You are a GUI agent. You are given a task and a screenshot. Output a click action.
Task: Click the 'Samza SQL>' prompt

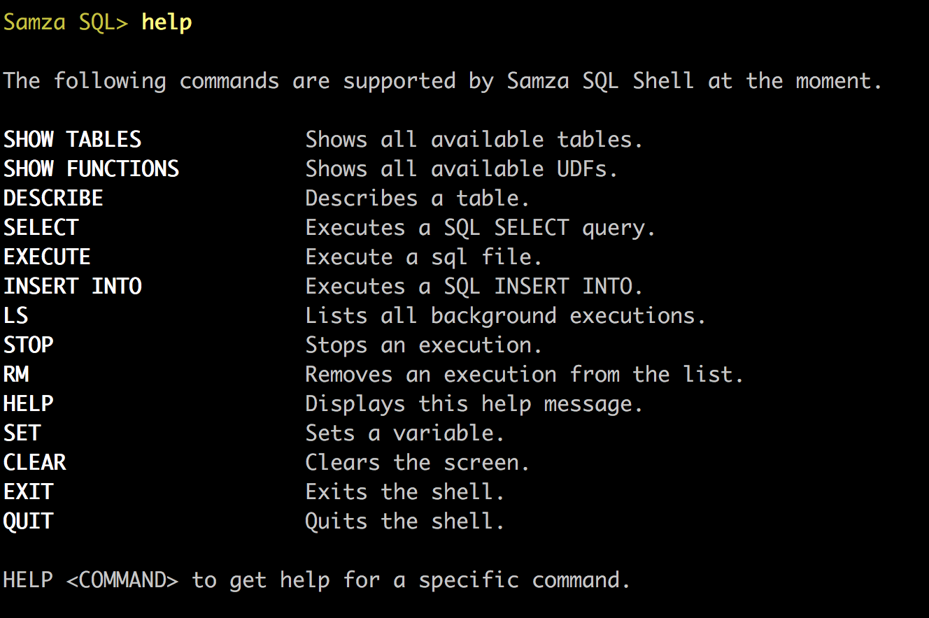point(66,22)
